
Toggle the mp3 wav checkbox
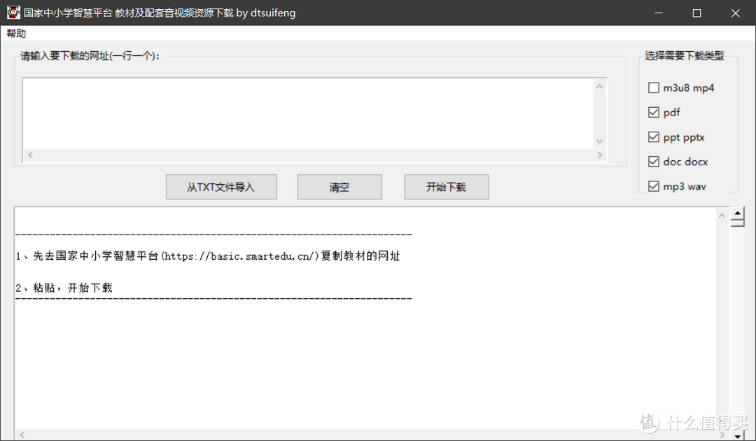653,186
